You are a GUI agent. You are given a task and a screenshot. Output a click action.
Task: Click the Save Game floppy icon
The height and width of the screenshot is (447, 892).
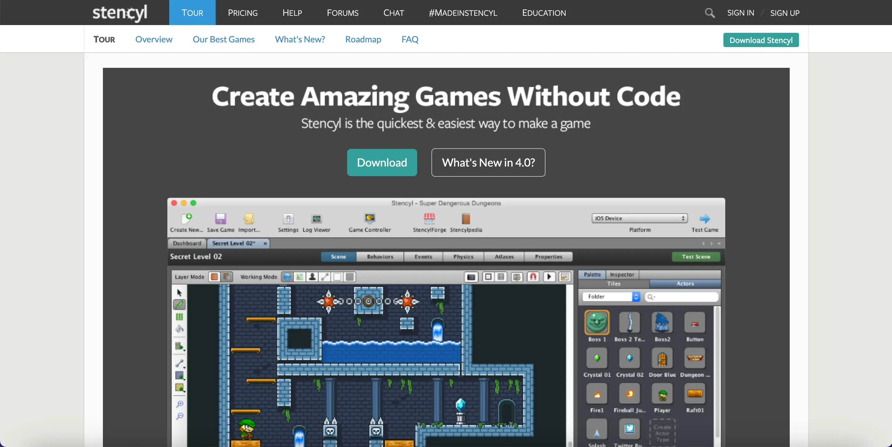(x=220, y=219)
